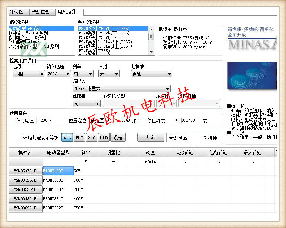This screenshot has height=228, width=286.
Task: Select the MADHT1505 cell beside 100W
Action: tap(58, 180)
